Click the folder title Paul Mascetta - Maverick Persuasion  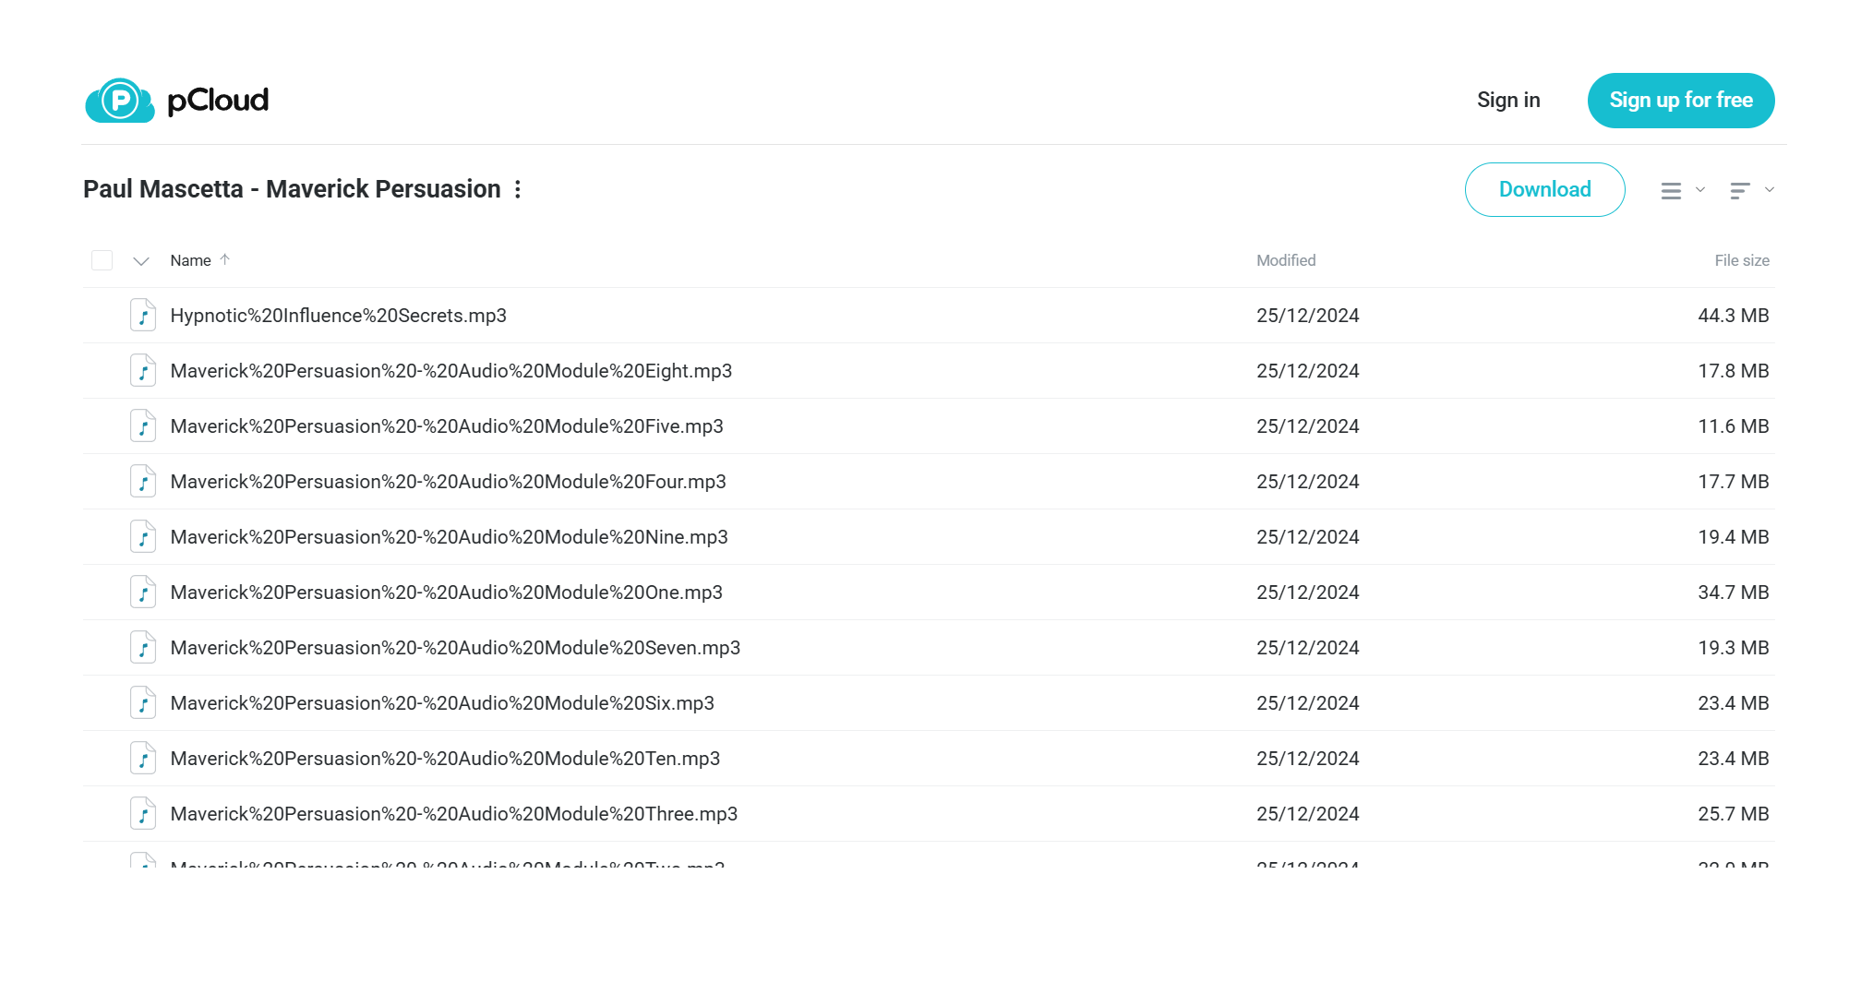click(292, 189)
